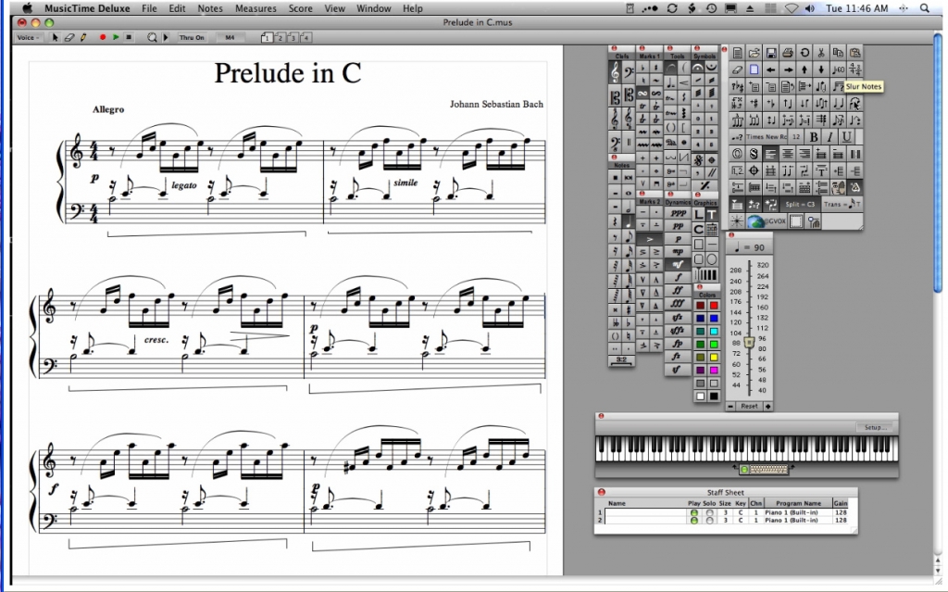Screen dimensions: 948x592
Task: Open the Voice dropdown menu
Action: [x=29, y=38]
